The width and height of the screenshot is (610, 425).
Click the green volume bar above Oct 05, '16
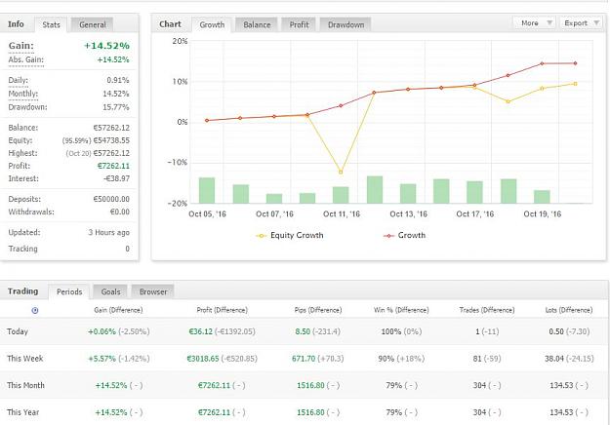(207, 190)
